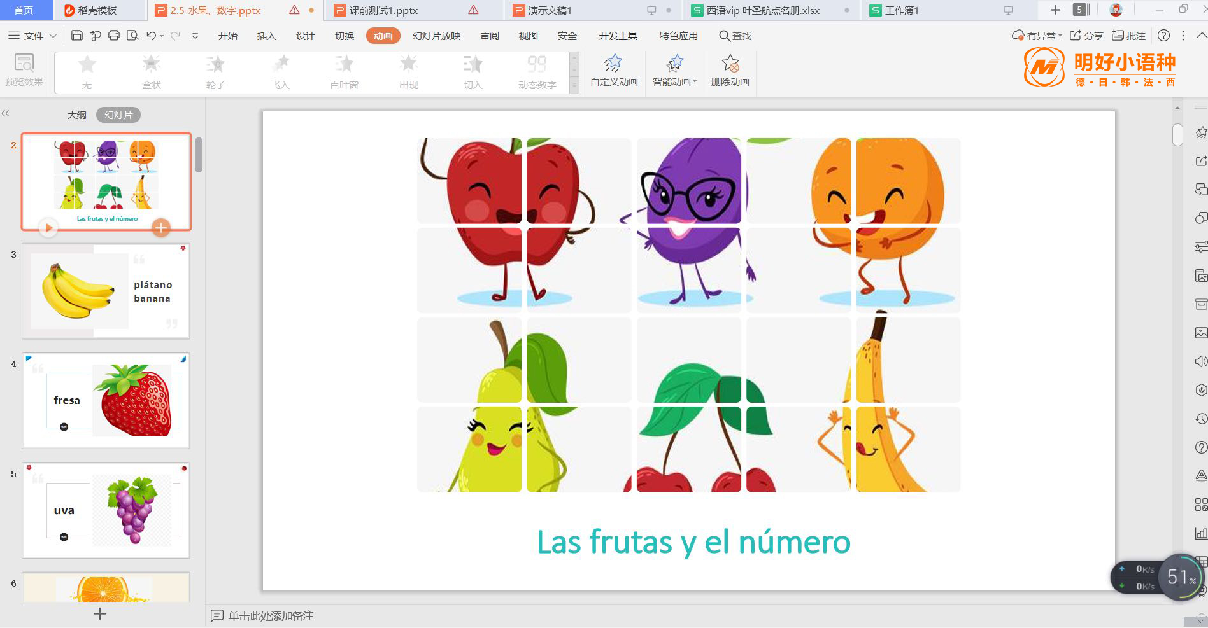Click the 删除动画 delete animation button

coord(730,70)
